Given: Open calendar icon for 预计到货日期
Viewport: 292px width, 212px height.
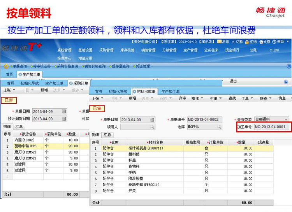Looking at the screenshot, I should pyautogui.click(x=64, y=119).
